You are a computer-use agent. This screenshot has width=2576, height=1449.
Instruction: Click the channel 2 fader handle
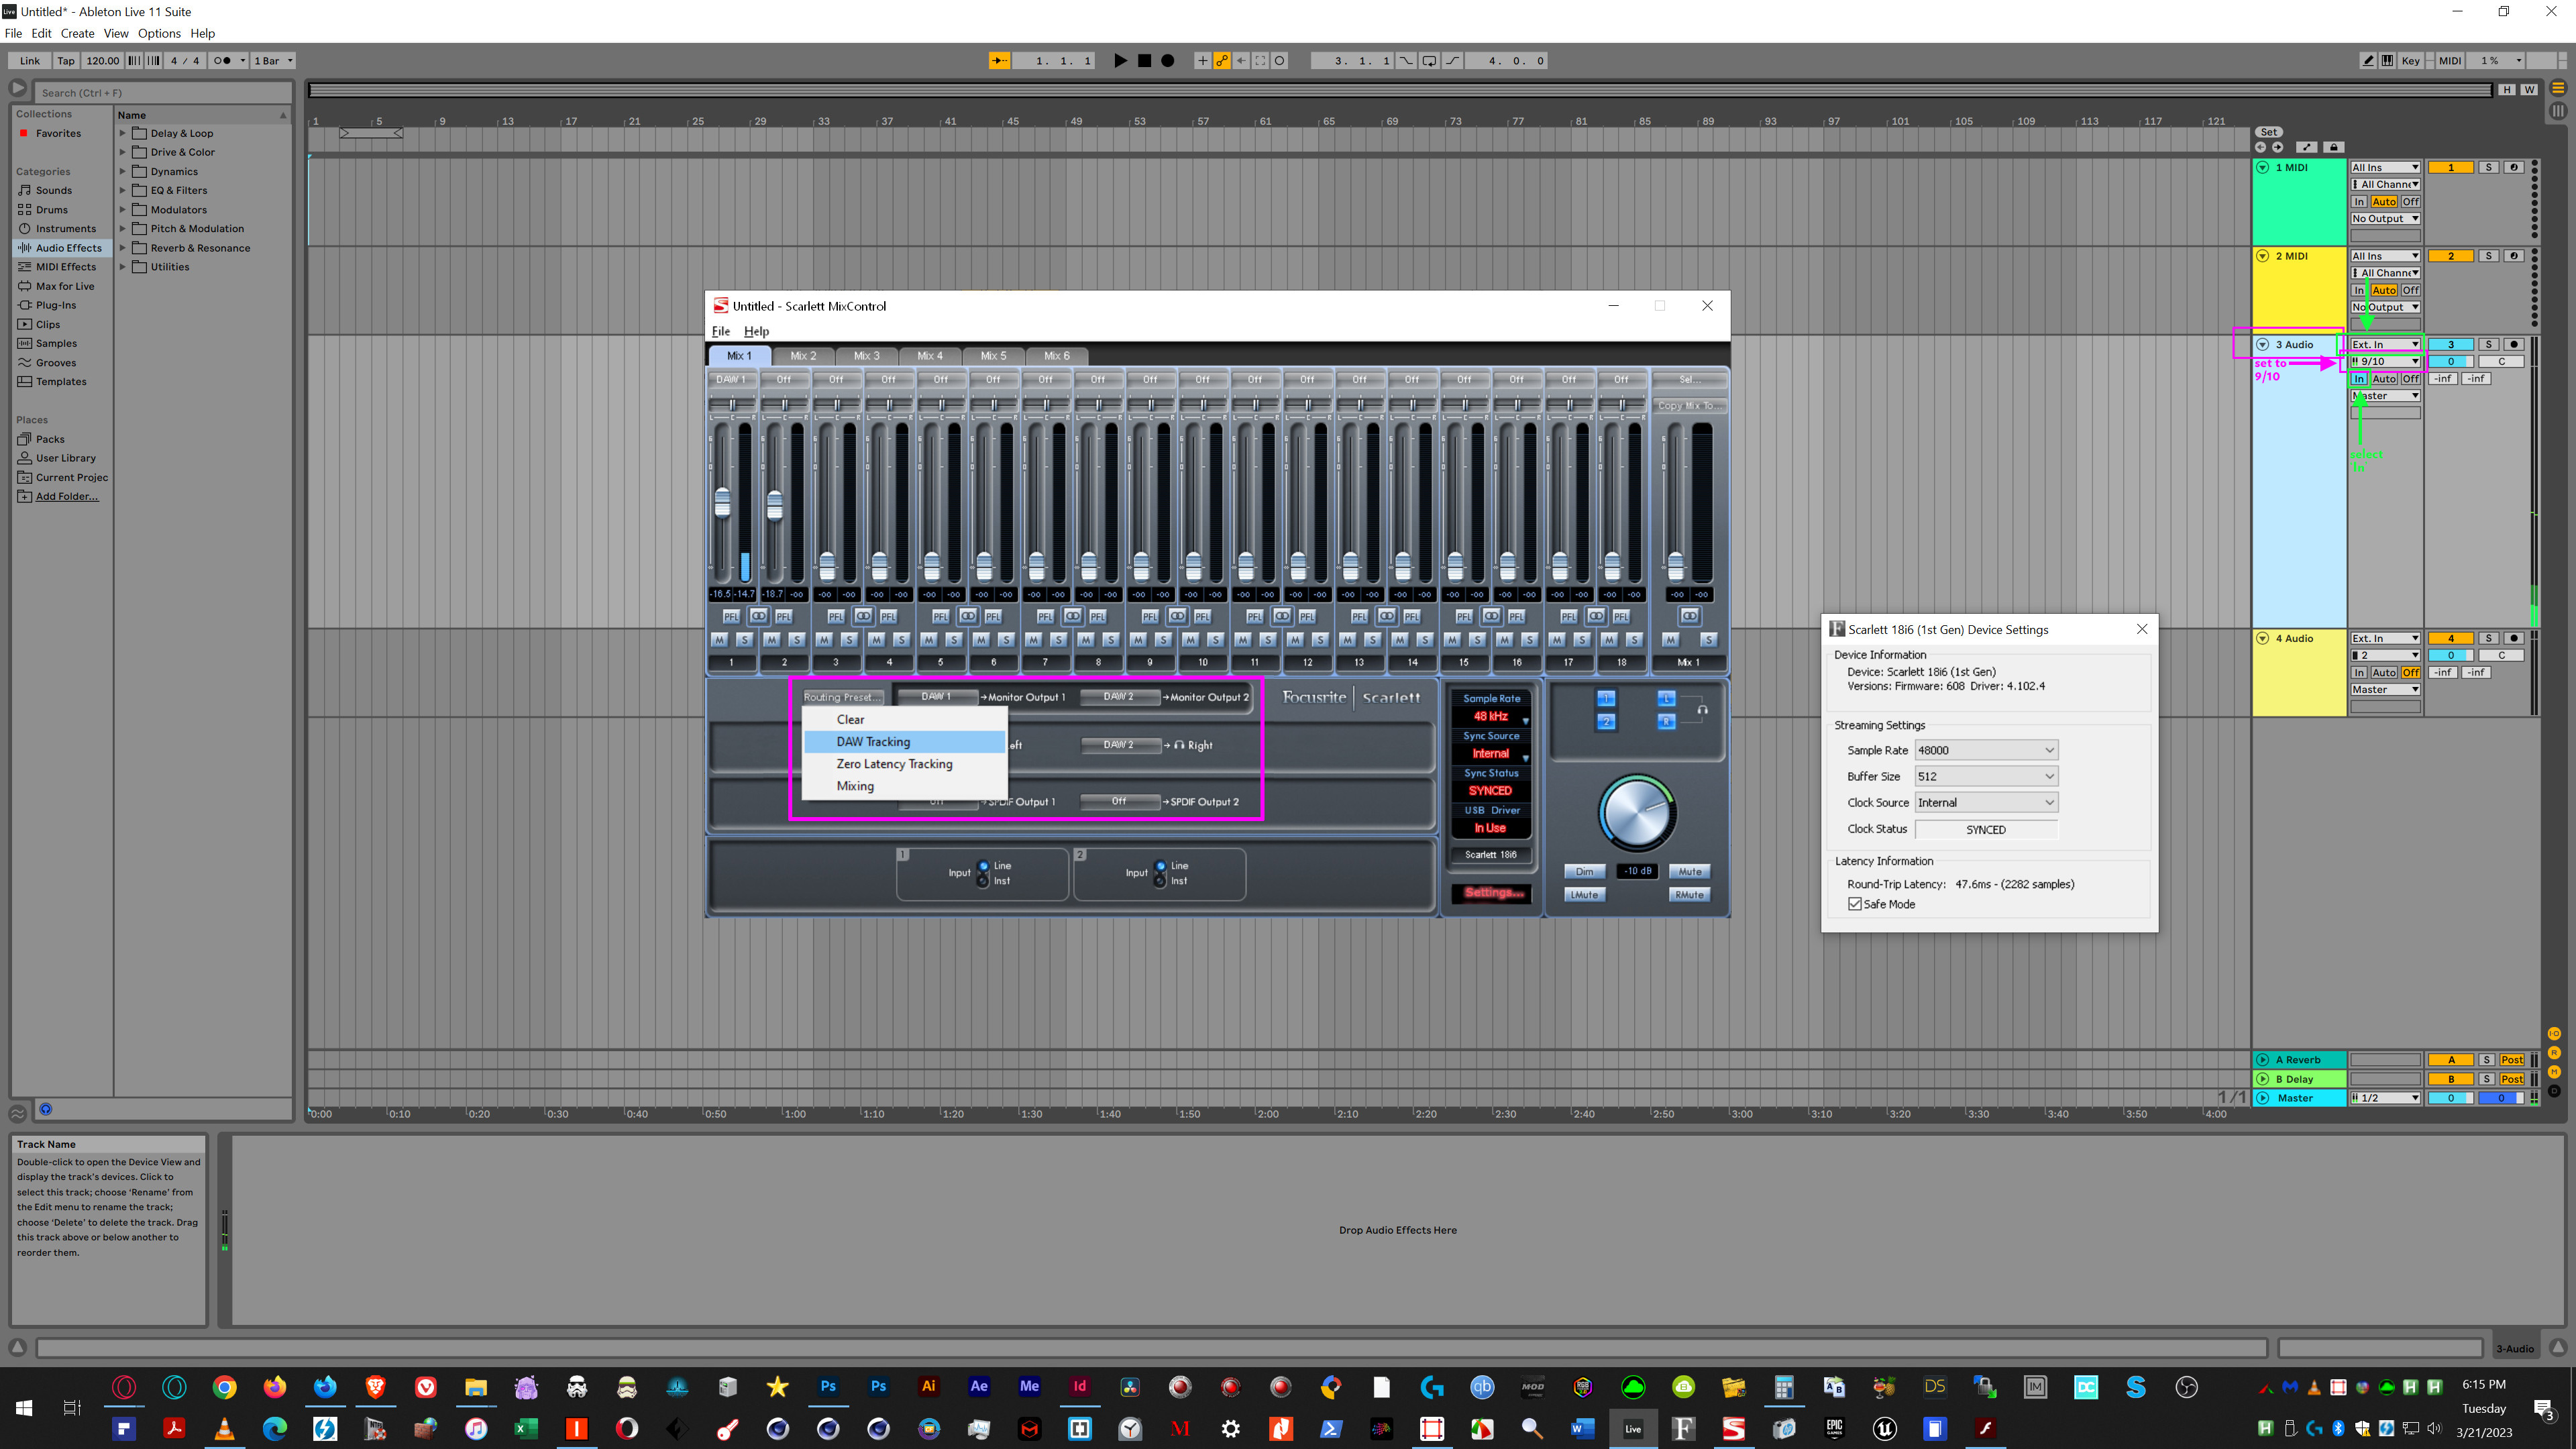(x=774, y=505)
